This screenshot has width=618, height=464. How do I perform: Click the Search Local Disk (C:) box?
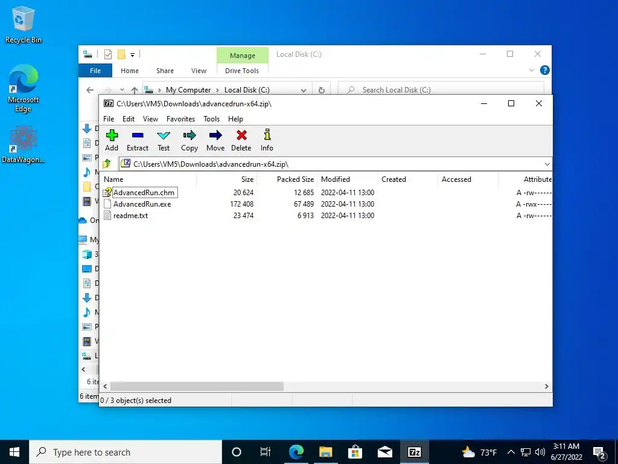441,90
